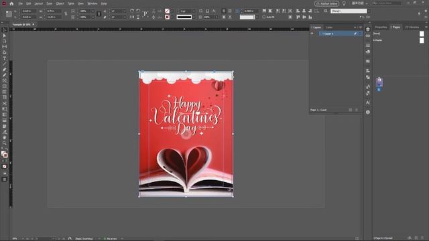Select the Zoom tool
Screen dimensions: 429x241
(x=5, y=143)
